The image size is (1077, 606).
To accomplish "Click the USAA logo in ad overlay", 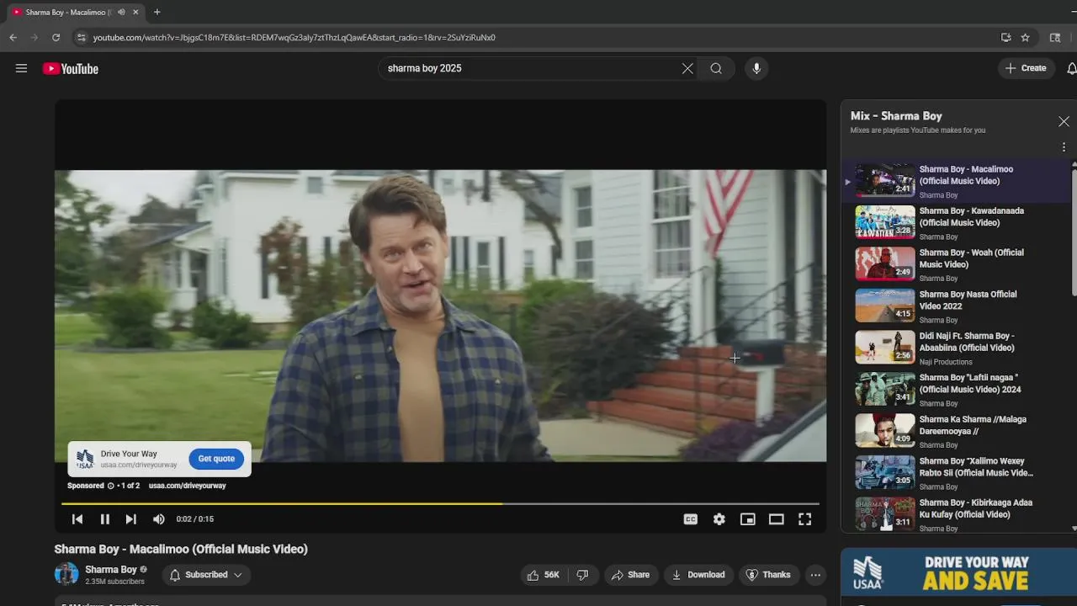I will click(85, 459).
